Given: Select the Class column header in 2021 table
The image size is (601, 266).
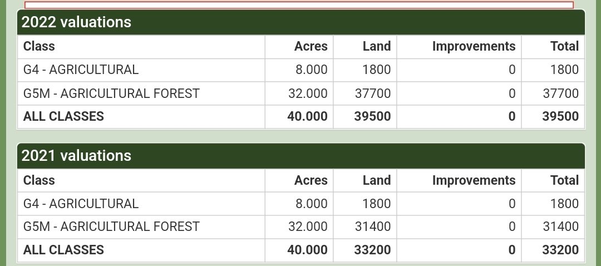Looking at the screenshot, I should (x=39, y=180).
